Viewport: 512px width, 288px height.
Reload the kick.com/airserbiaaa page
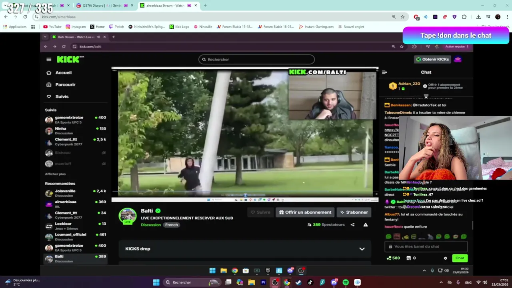[25, 17]
